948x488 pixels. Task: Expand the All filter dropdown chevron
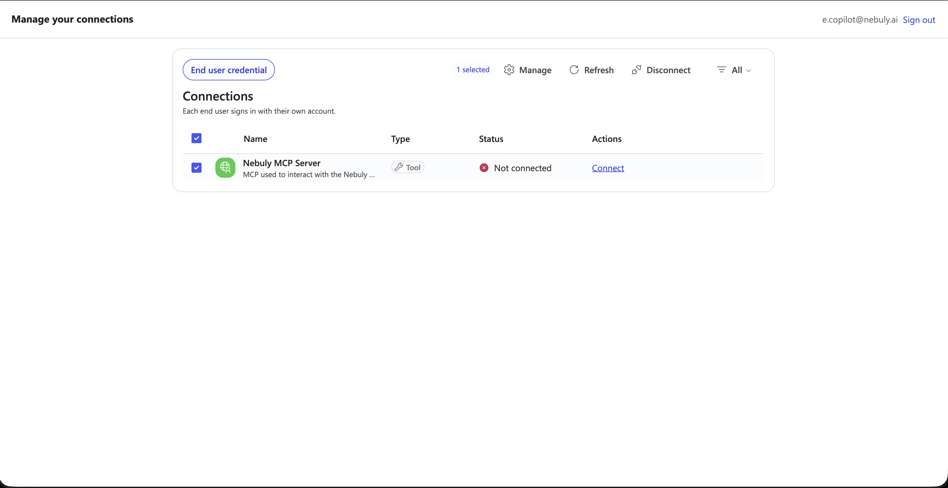pyautogui.click(x=749, y=71)
